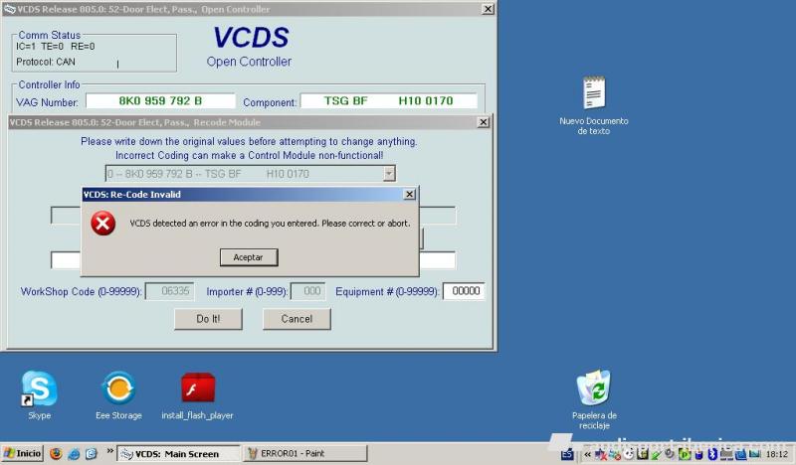Close the Re-Code Invalid dialog
Viewport: 796px width, 465px height.
(x=409, y=195)
